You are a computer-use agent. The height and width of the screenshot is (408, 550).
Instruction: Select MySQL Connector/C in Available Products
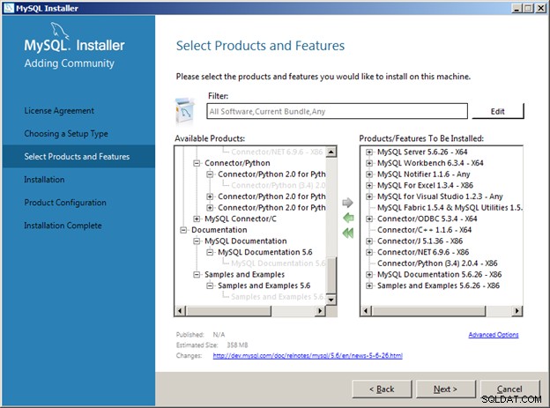241,219
